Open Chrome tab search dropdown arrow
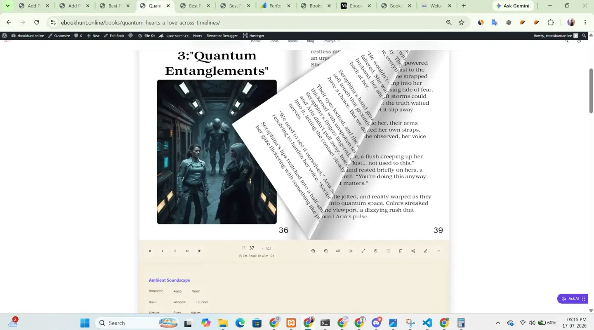 pos(7,6)
